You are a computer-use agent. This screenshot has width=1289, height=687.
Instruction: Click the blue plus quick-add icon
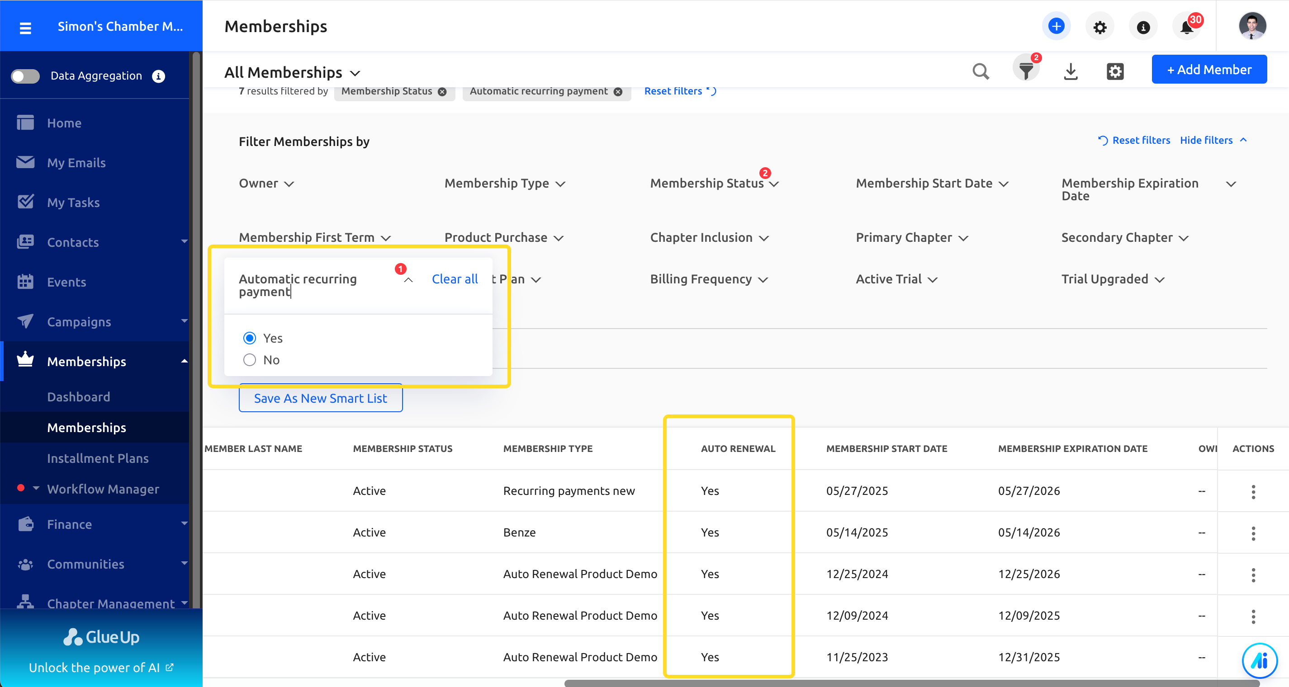tap(1056, 27)
